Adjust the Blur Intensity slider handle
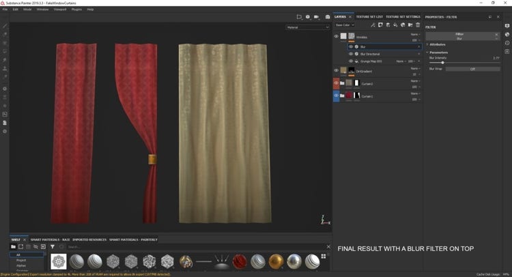 coord(443,63)
